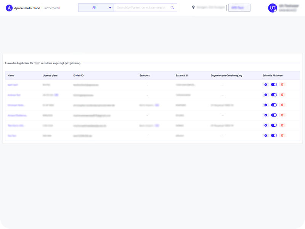Open edit for the fourth row user

pos(266,115)
